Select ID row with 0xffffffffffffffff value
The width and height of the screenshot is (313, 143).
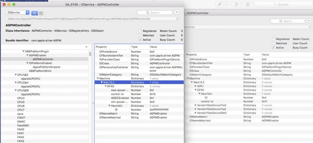139,109
